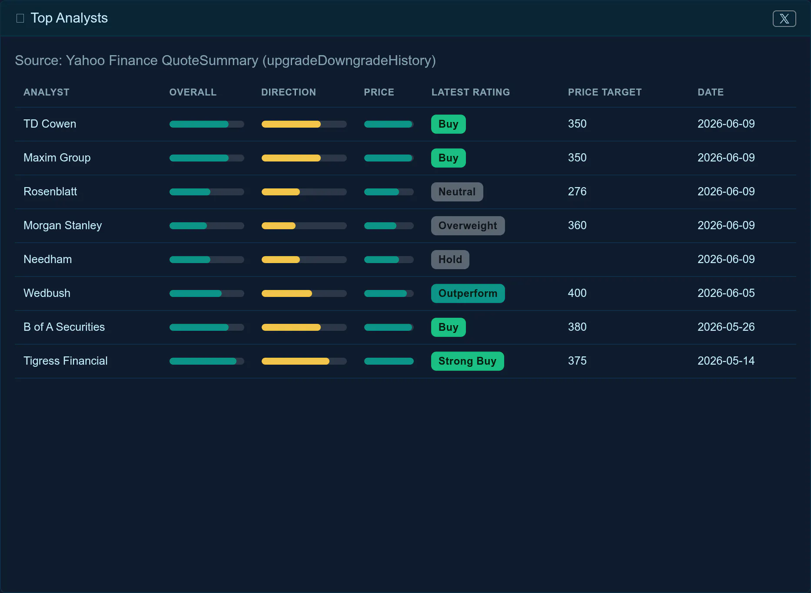Select TD Cowen's date 2026-06-09
The image size is (811, 593).
point(726,124)
